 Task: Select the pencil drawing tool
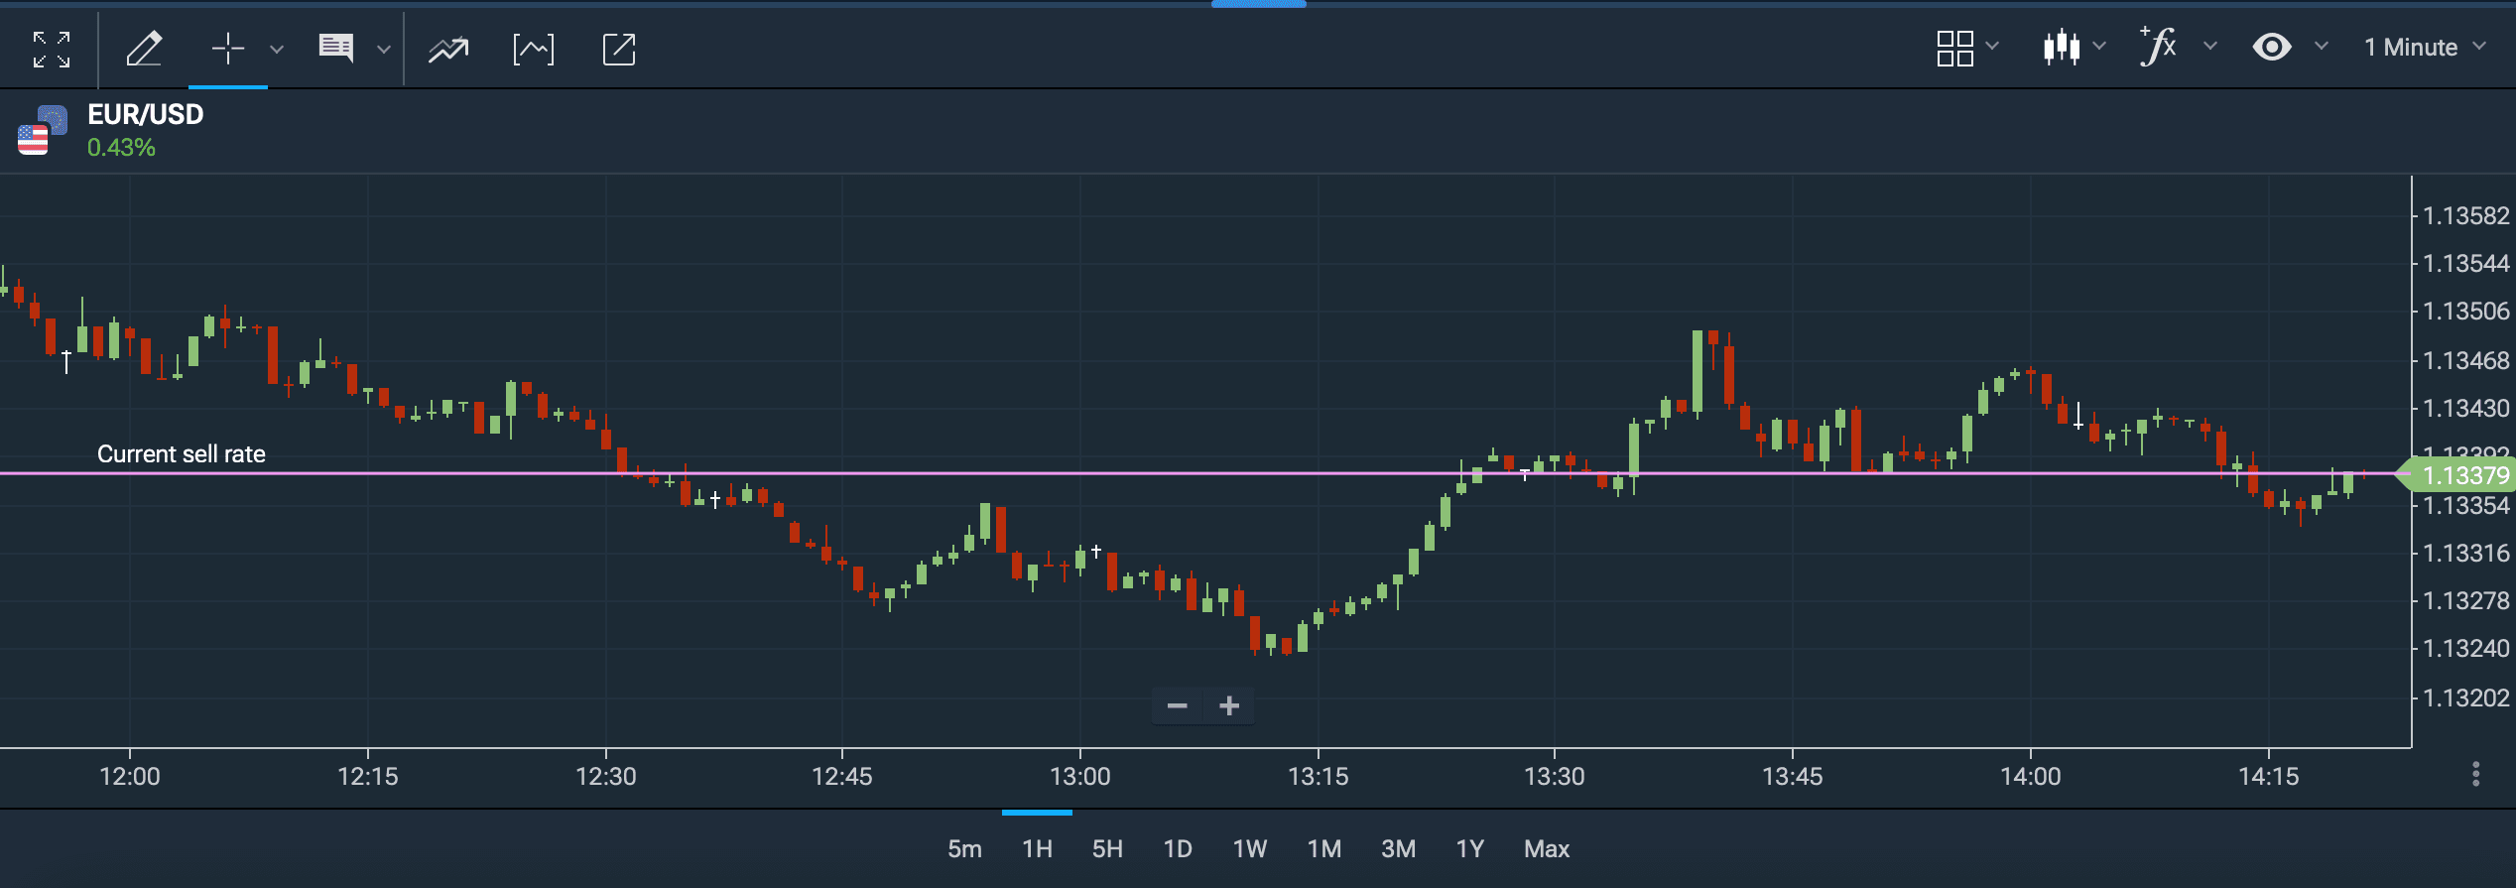click(144, 49)
